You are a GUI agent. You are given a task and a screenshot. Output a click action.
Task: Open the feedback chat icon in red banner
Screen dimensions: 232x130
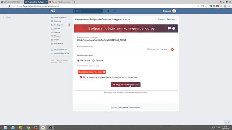point(169,28)
